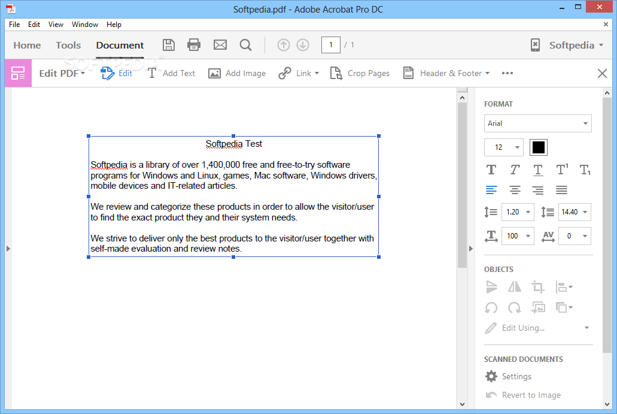Open Scanned Documents Settings
The image size is (617, 414).
(x=508, y=377)
